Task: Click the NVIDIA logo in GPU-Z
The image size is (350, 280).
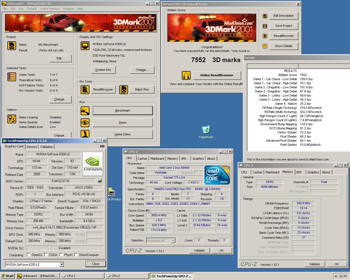Action: (x=93, y=164)
